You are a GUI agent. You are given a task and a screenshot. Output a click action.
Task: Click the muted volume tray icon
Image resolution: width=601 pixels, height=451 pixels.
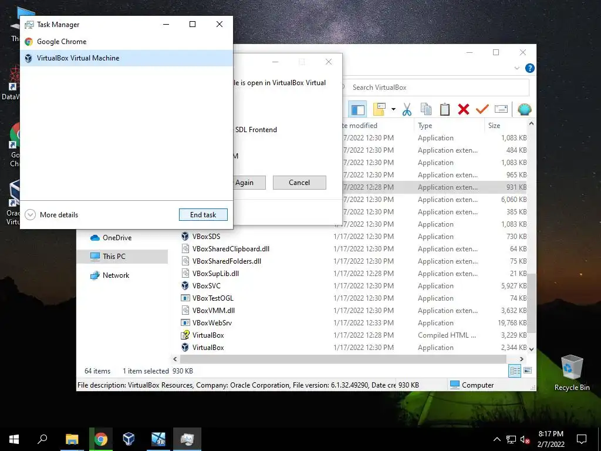[x=525, y=439]
